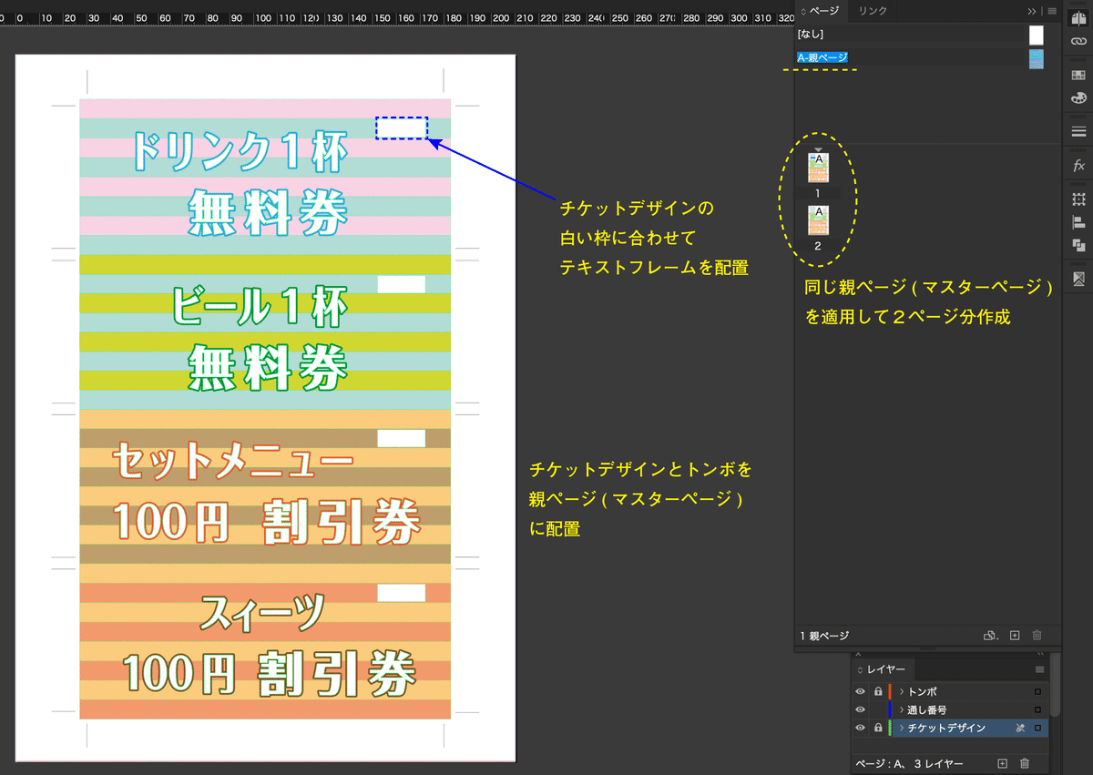Open the Align panel icon
The image size is (1093, 775).
pos(1078,222)
